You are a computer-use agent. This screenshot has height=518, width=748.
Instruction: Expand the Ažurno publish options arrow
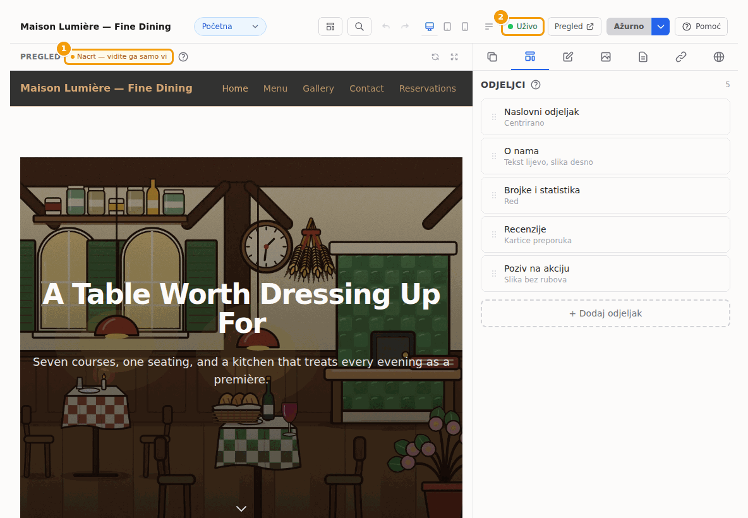pyautogui.click(x=661, y=27)
